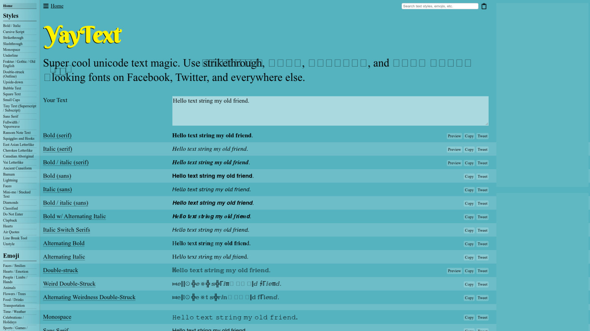Tweet the Italic (serif) text
The height and width of the screenshot is (331, 590).
point(482,150)
